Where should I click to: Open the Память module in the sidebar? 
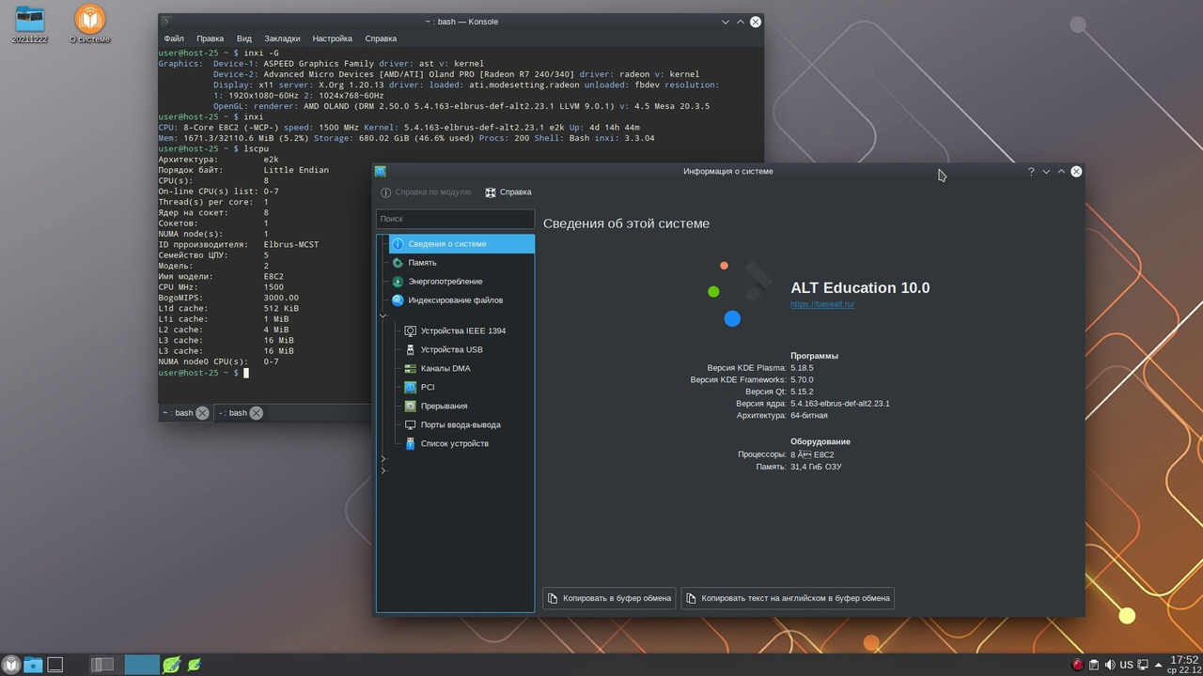click(x=422, y=263)
